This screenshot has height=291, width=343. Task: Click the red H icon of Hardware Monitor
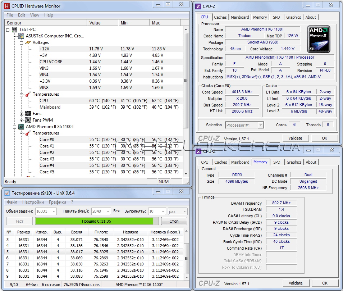coord(6,6)
